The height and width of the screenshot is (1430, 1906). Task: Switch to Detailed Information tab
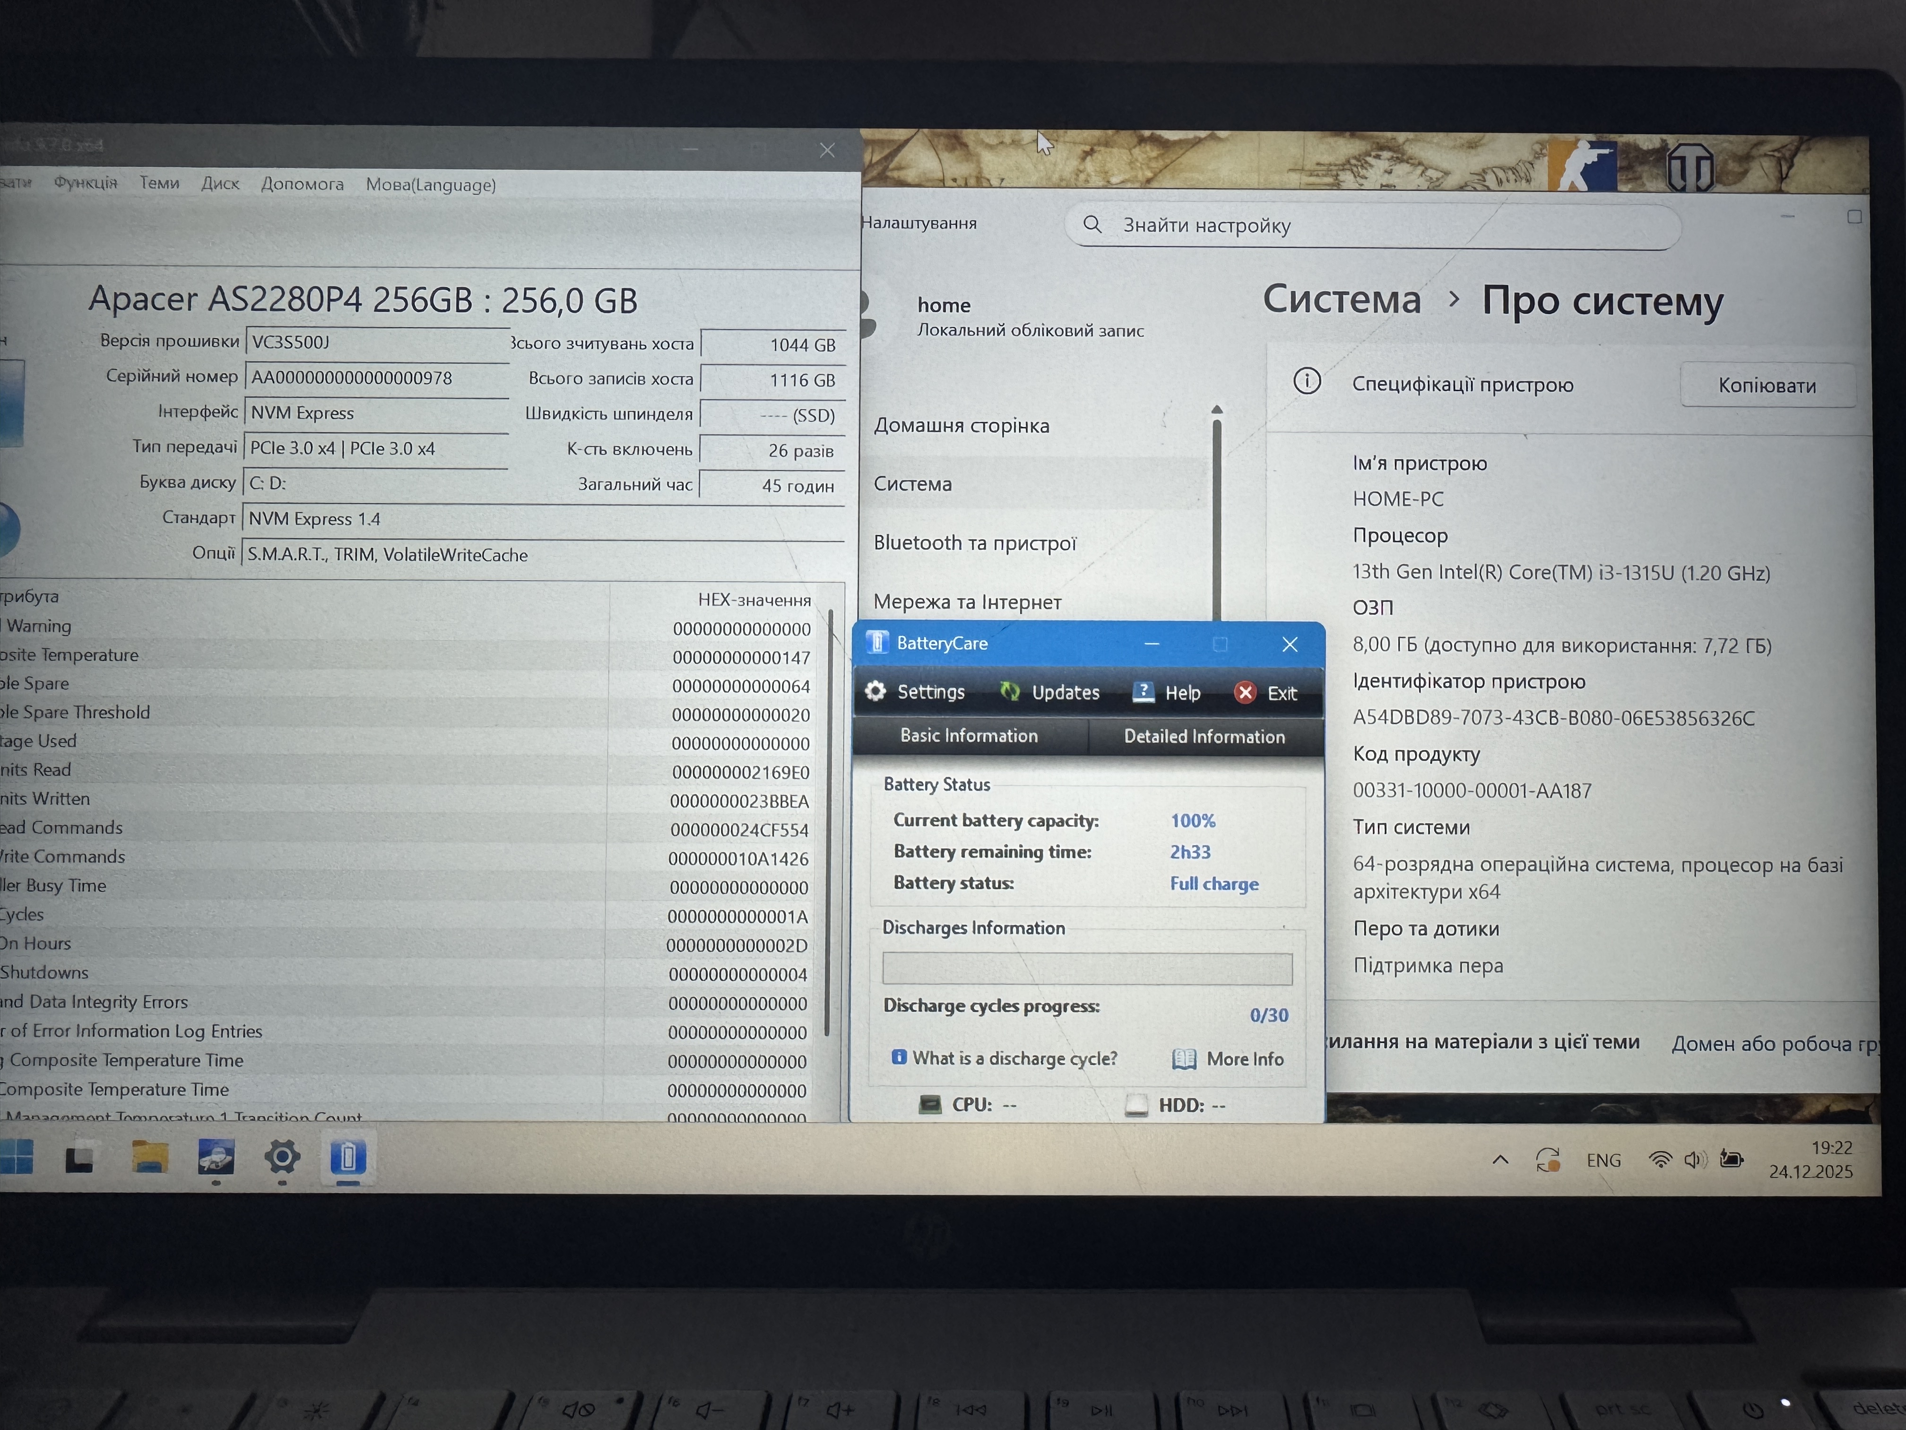[1204, 737]
